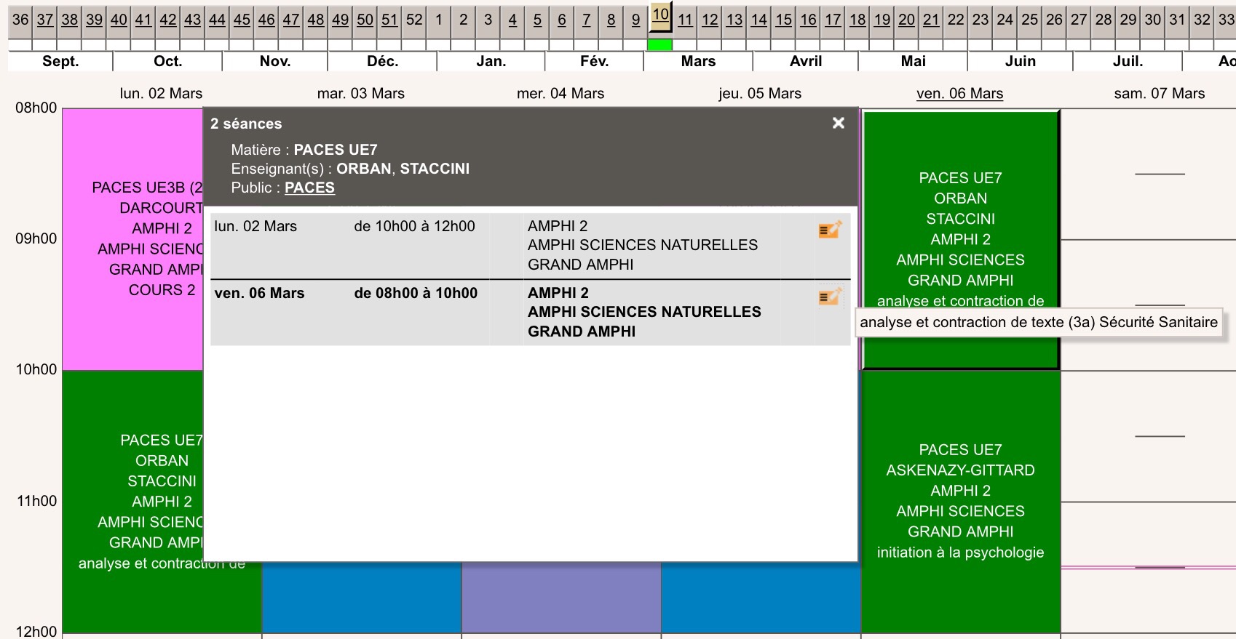1236x639 pixels.
Task: Close the 2 séances popup
Action: (x=838, y=123)
